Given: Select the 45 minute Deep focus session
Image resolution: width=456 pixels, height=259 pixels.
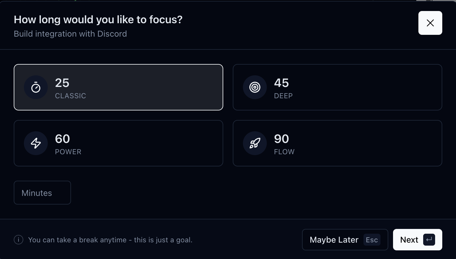Looking at the screenshot, I should (x=338, y=87).
